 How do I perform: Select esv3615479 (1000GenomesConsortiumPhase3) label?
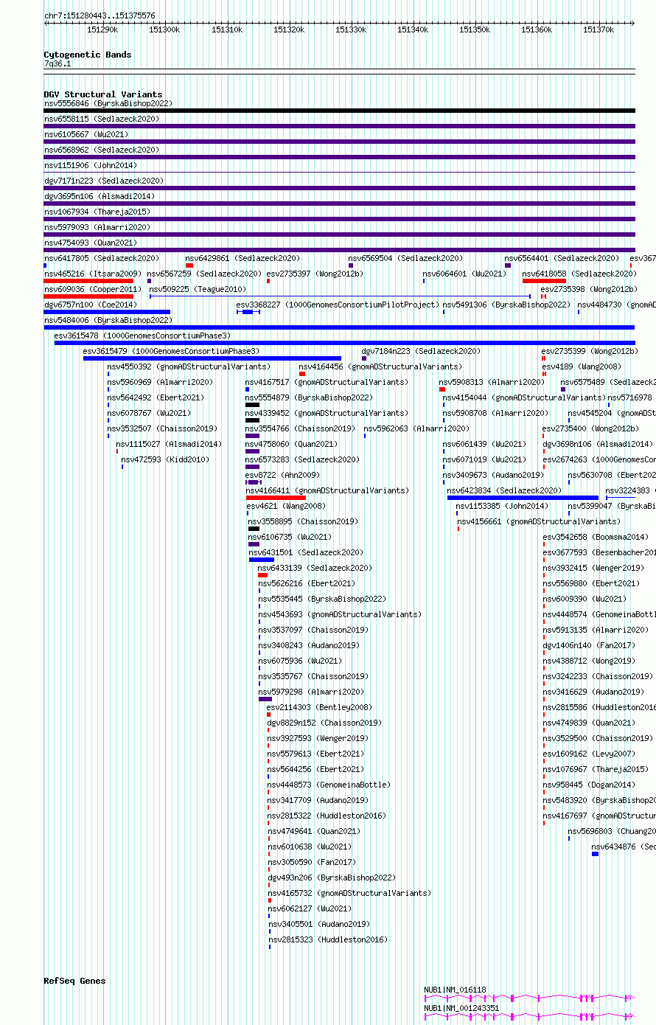pos(171,352)
